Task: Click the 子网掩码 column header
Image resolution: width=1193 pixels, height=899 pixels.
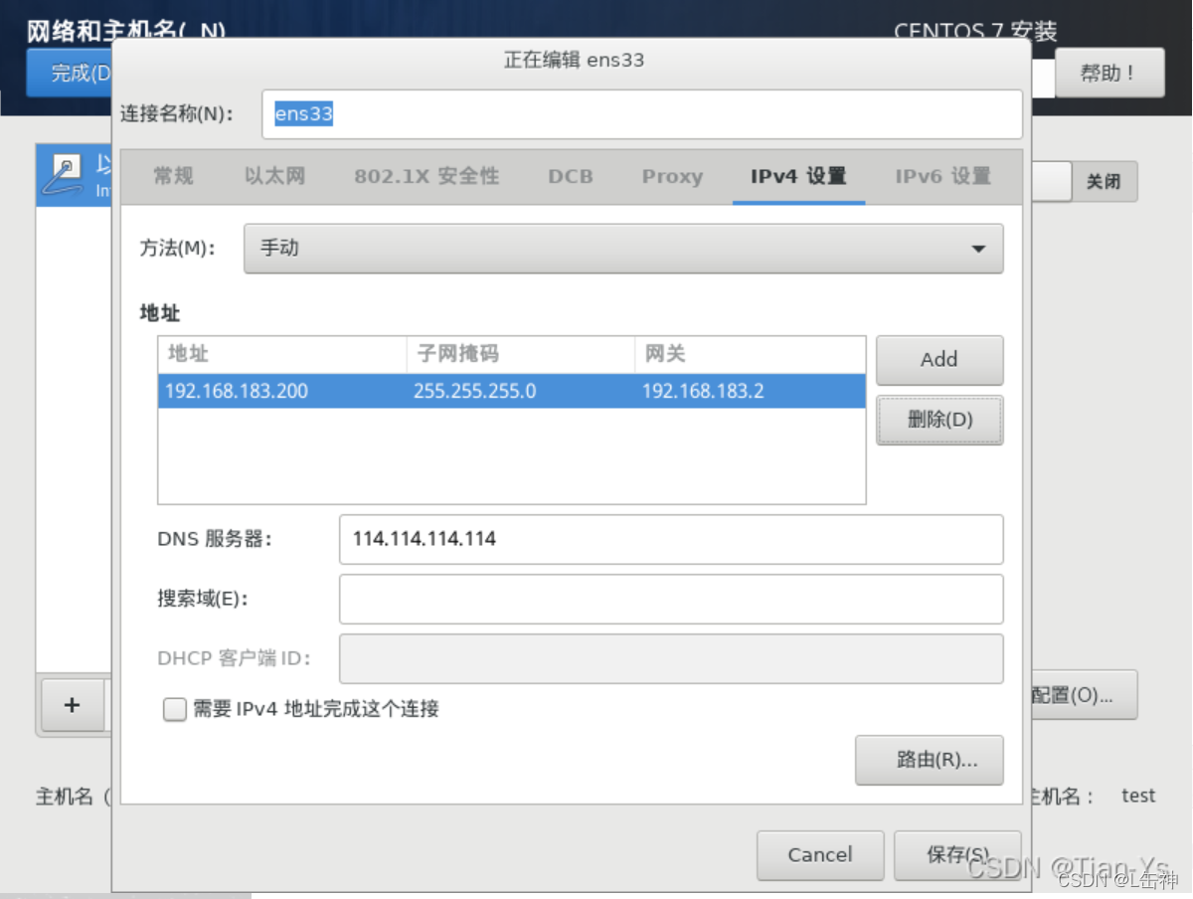Action: click(x=520, y=354)
